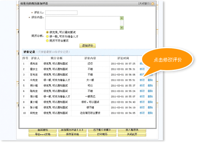Click 修改 in row 4 (冷先生)

[x=142, y=80]
